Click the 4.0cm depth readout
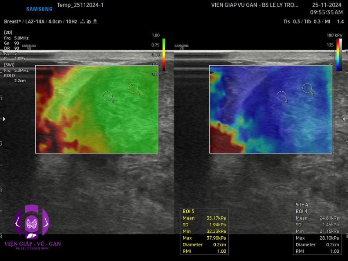348x261 pixels. (x=55, y=21)
